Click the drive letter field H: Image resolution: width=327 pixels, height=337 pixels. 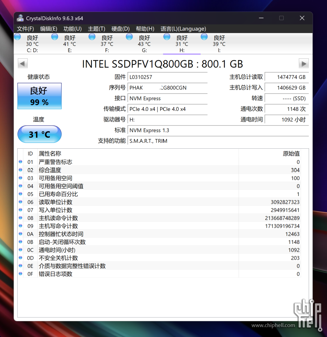(168, 120)
